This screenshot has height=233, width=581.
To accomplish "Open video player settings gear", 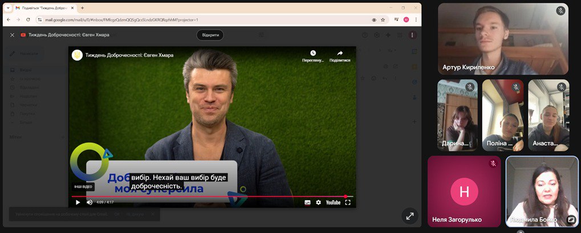I will point(319,202).
